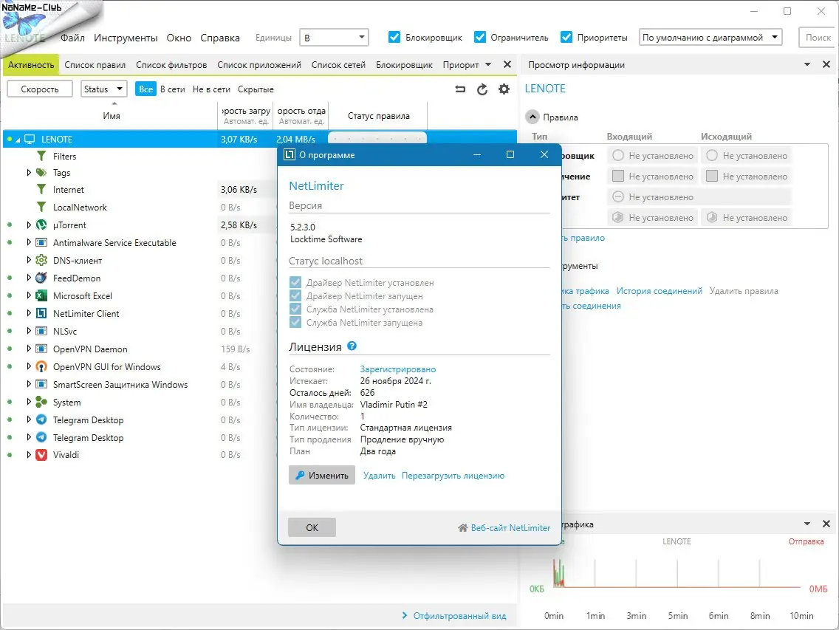Click the Поиск search field
The width and height of the screenshot is (839, 630).
pyautogui.click(x=818, y=38)
